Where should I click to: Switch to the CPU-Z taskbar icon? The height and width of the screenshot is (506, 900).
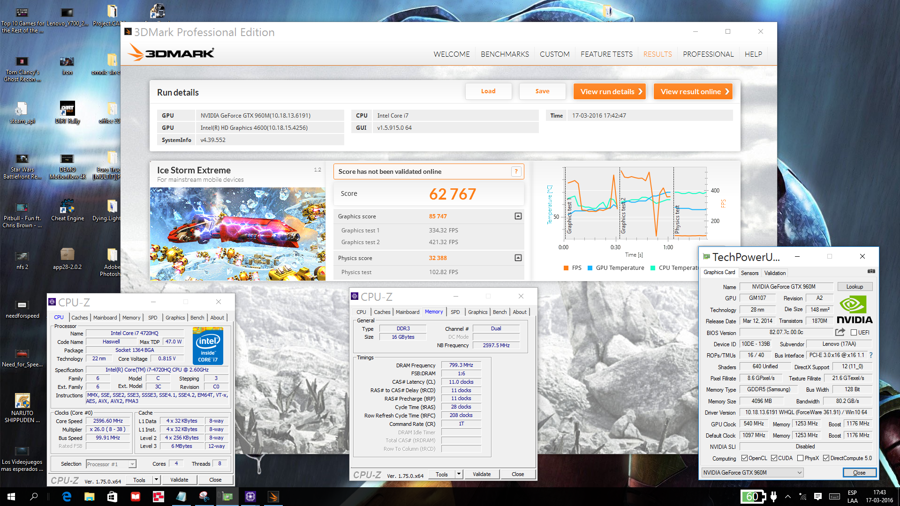coord(250,497)
